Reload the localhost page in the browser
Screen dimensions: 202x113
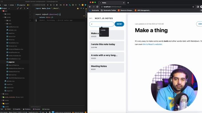(x=97, y=7)
